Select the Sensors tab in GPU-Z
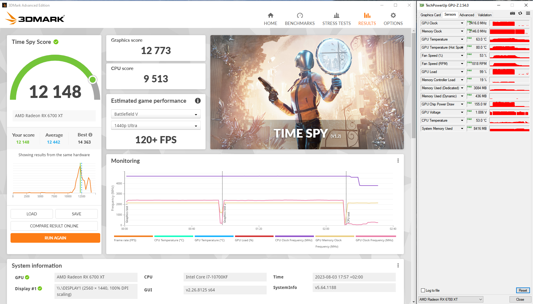533x304 pixels. tap(450, 14)
